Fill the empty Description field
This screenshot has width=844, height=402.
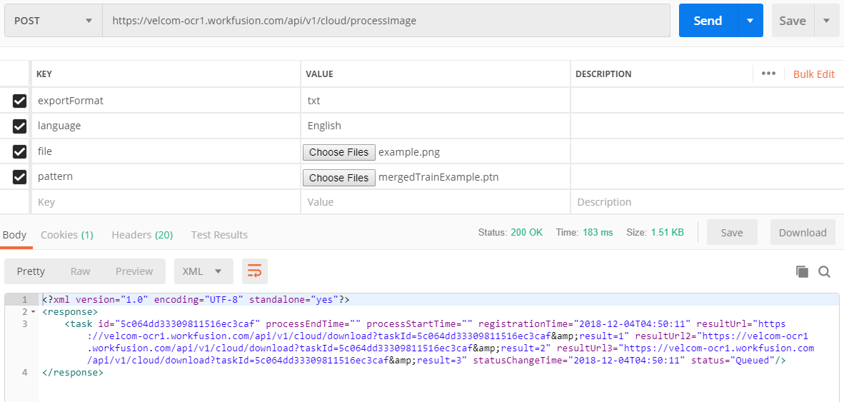pos(707,202)
